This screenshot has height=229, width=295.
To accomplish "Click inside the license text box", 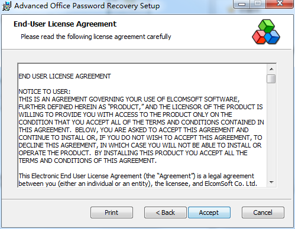I will 142,125.
